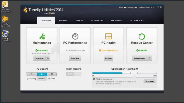The image size is (184, 103).
Task: Show Flight Mode info icon
Action: [80, 69]
